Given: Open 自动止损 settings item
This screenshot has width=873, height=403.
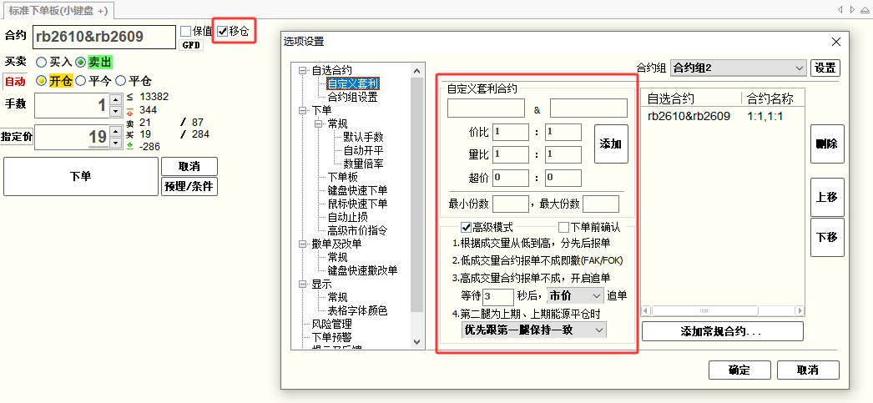Looking at the screenshot, I should [347, 217].
